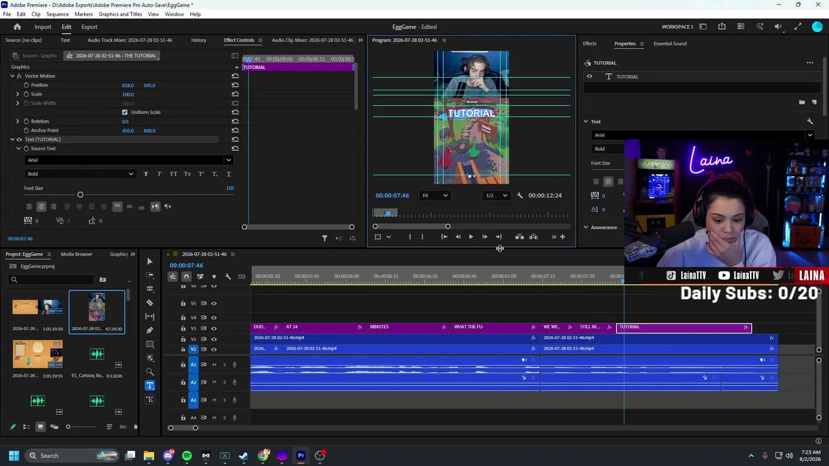Expand the Scale property
The image size is (829, 466).
17,94
